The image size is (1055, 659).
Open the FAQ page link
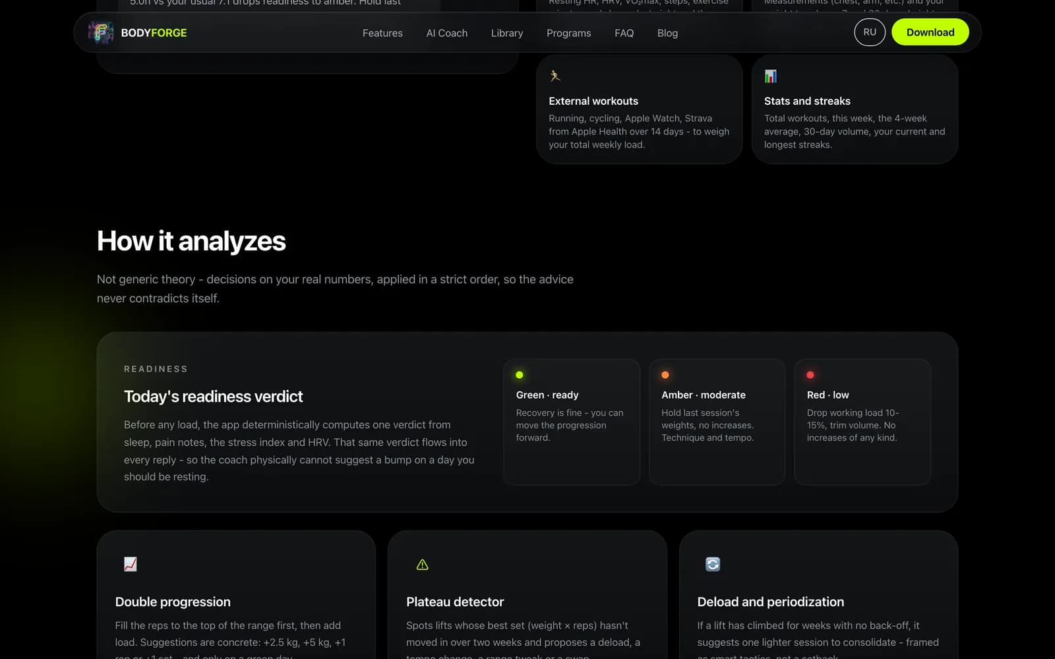pos(624,33)
